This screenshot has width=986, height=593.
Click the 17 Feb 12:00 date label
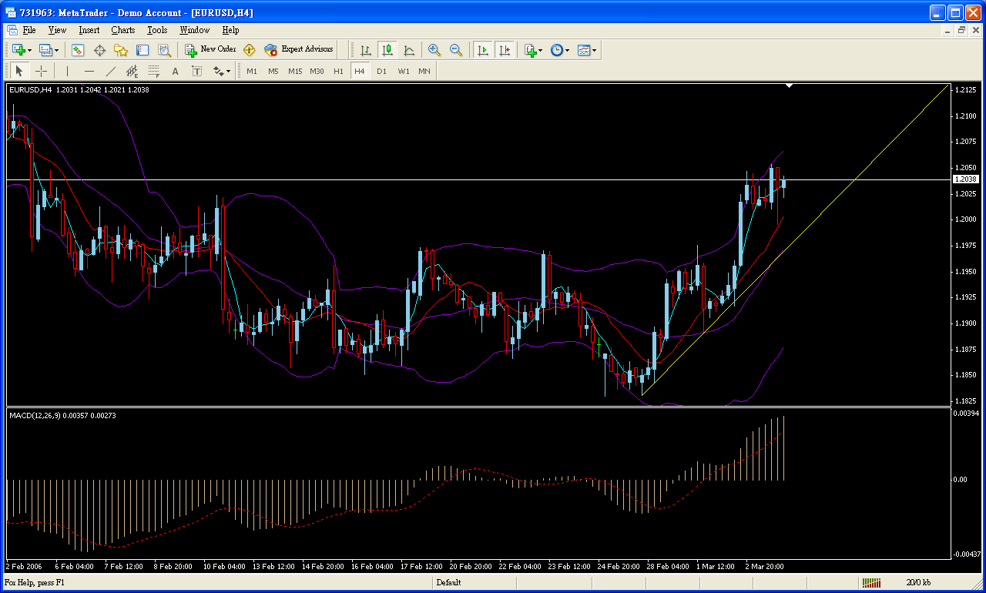pyautogui.click(x=422, y=566)
